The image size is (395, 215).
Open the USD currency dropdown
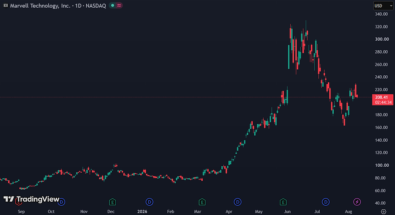pos(383,6)
